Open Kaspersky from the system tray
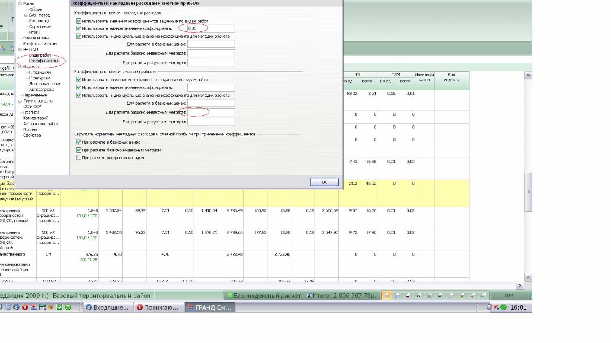611x343 pixels. [x=497, y=308]
